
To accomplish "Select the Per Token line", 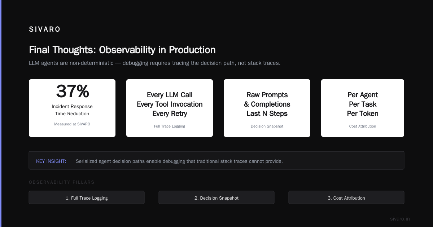I will [x=363, y=113].
